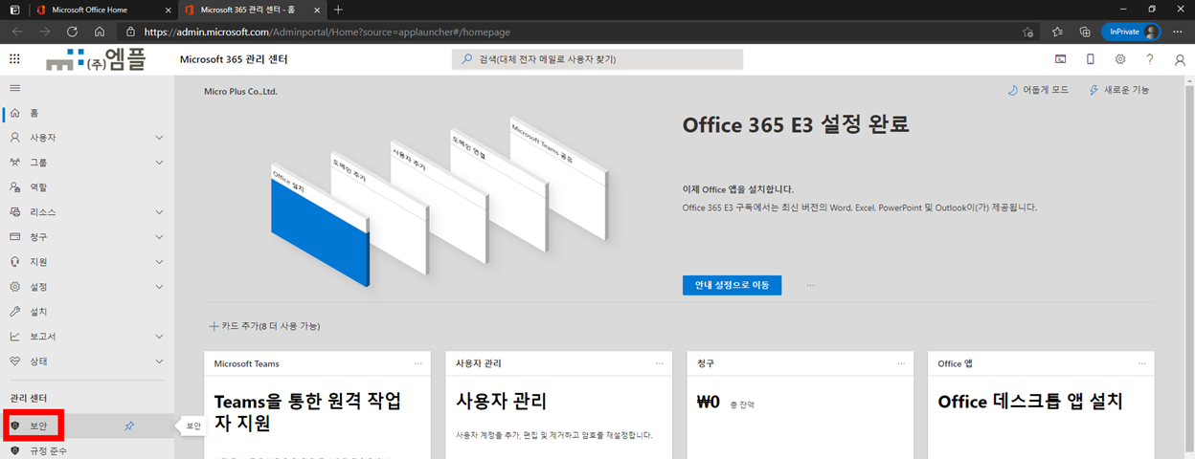Go back in the browser
The height and width of the screenshot is (459, 1195).
[x=16, y=32]
